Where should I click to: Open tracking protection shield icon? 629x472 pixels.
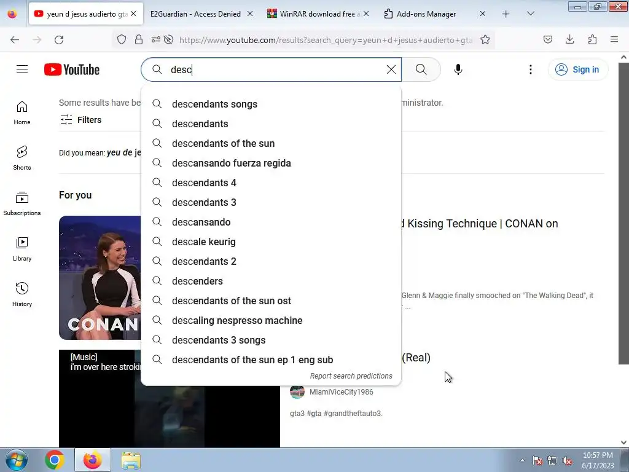click(x=122, y=39)
